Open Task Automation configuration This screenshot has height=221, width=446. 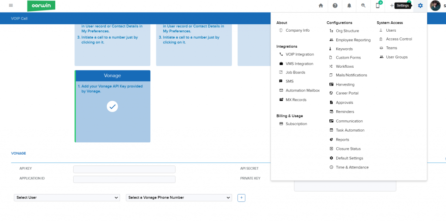point(350,130)
